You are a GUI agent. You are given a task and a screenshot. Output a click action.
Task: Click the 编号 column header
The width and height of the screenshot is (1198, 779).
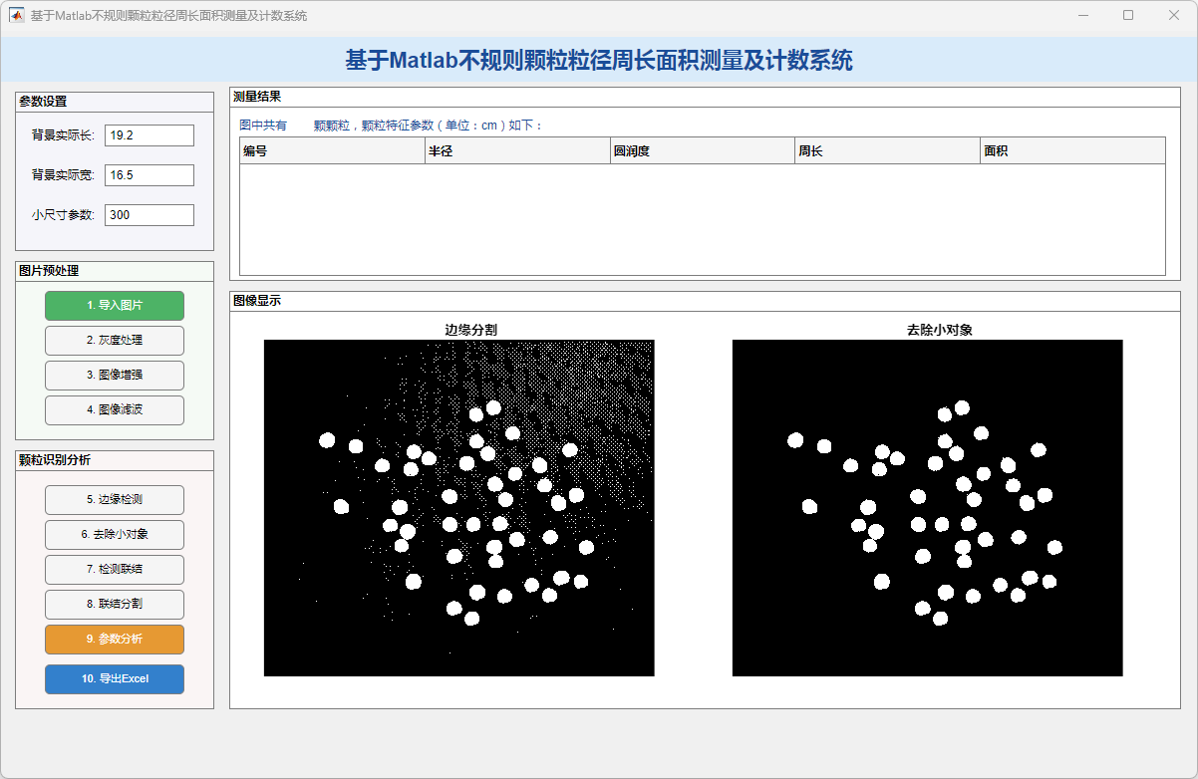[x=332, y=151]
